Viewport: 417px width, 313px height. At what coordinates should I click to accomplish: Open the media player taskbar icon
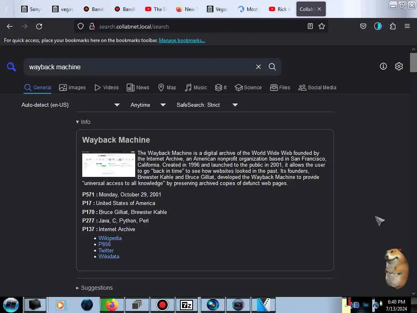(60, 305)
